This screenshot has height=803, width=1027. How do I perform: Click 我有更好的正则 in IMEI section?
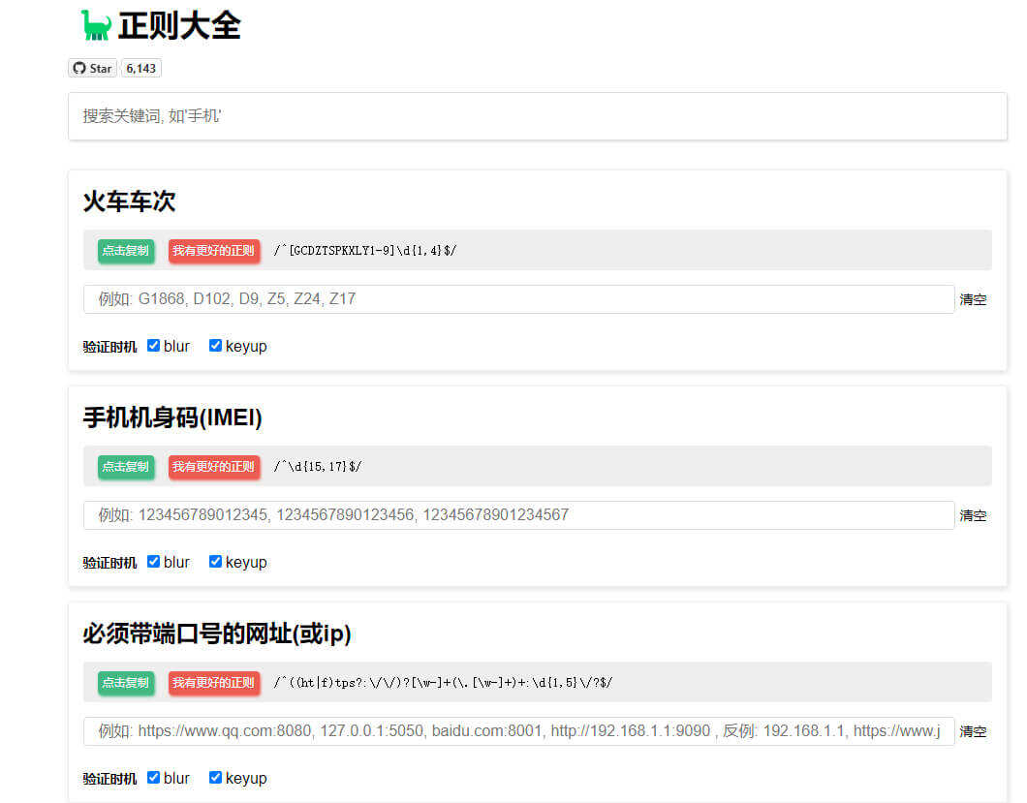214,466
